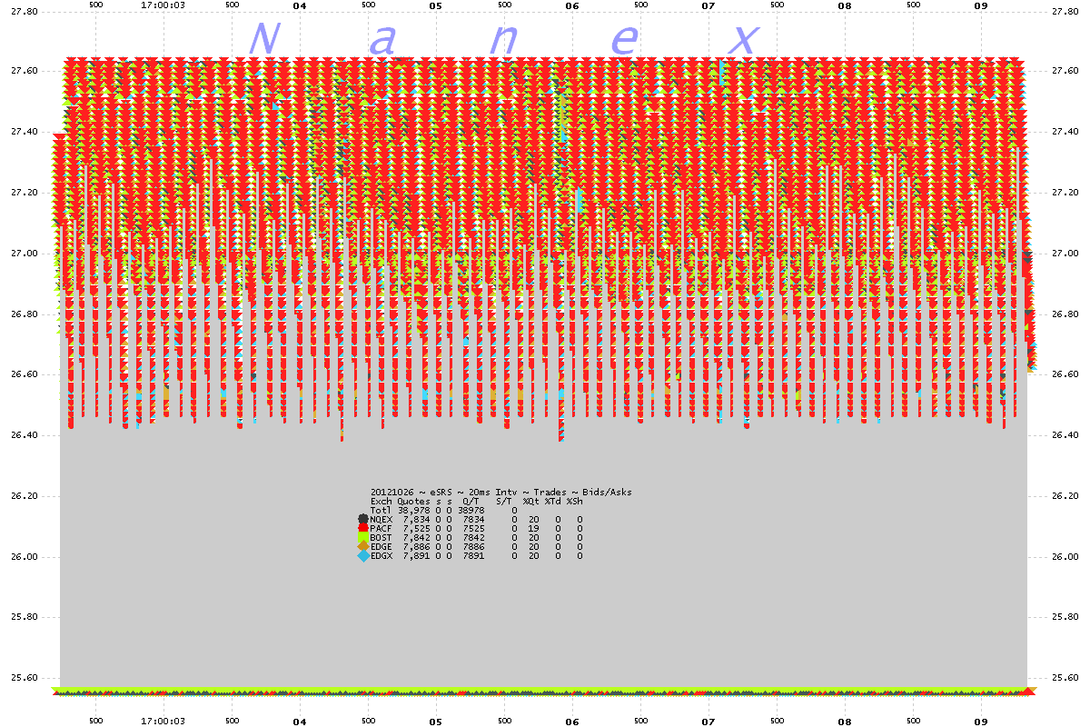Select the PACF quotes value 7,525
This screenshot has width=1090, height=727.
point(416,529)
